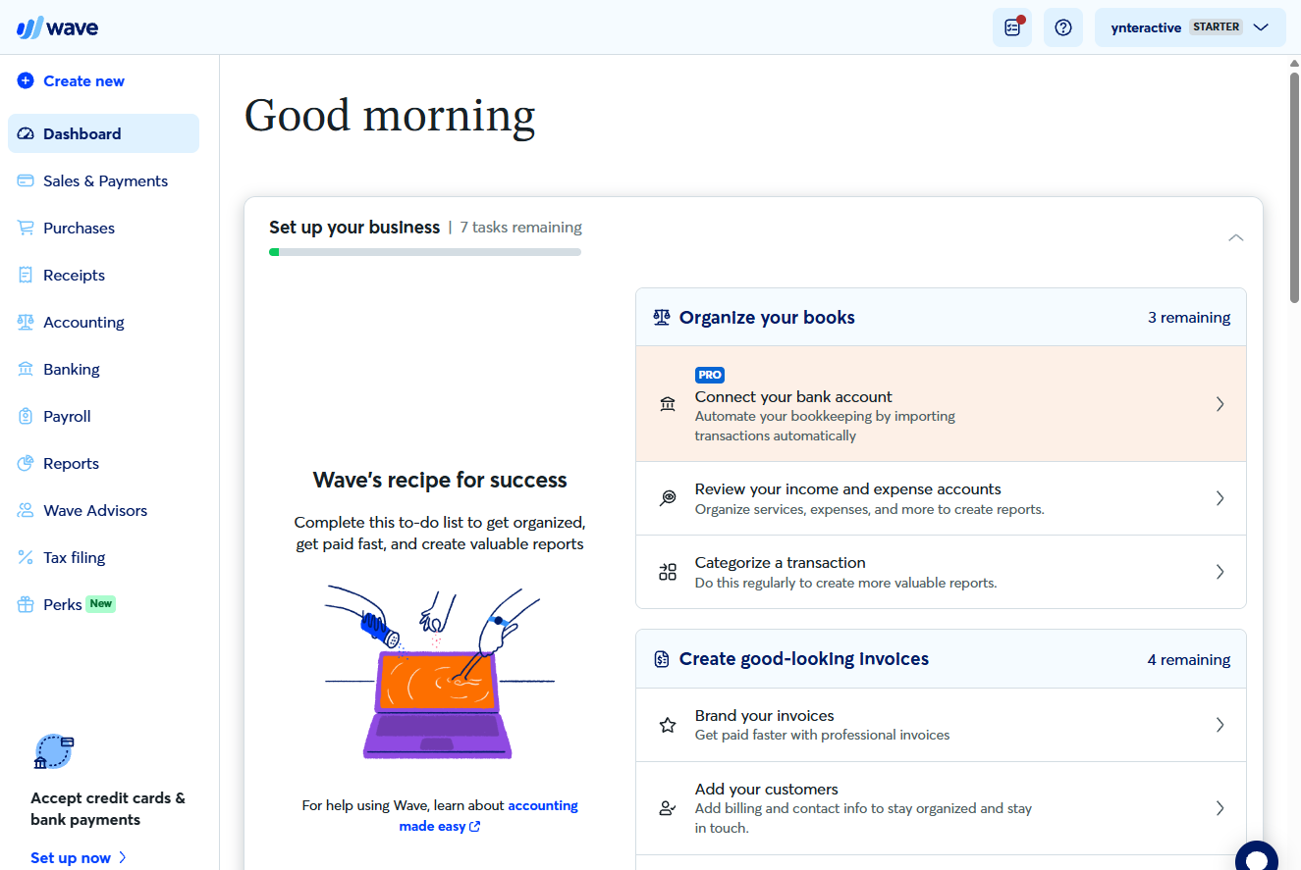Open the Reports menu item
The image size is (1301, 870).
click(103, 464)
